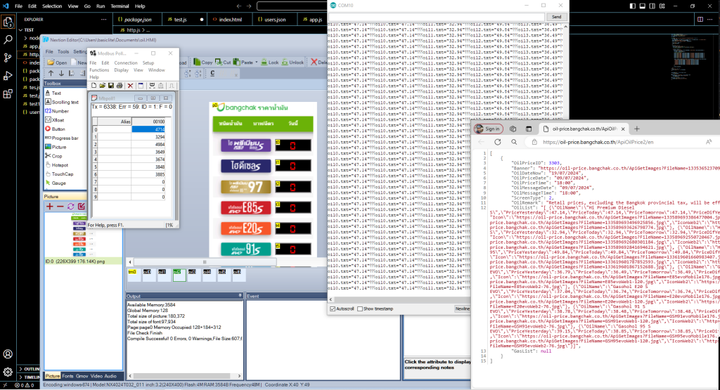Switch to the index.html editor tab

[x=230, y=19]
